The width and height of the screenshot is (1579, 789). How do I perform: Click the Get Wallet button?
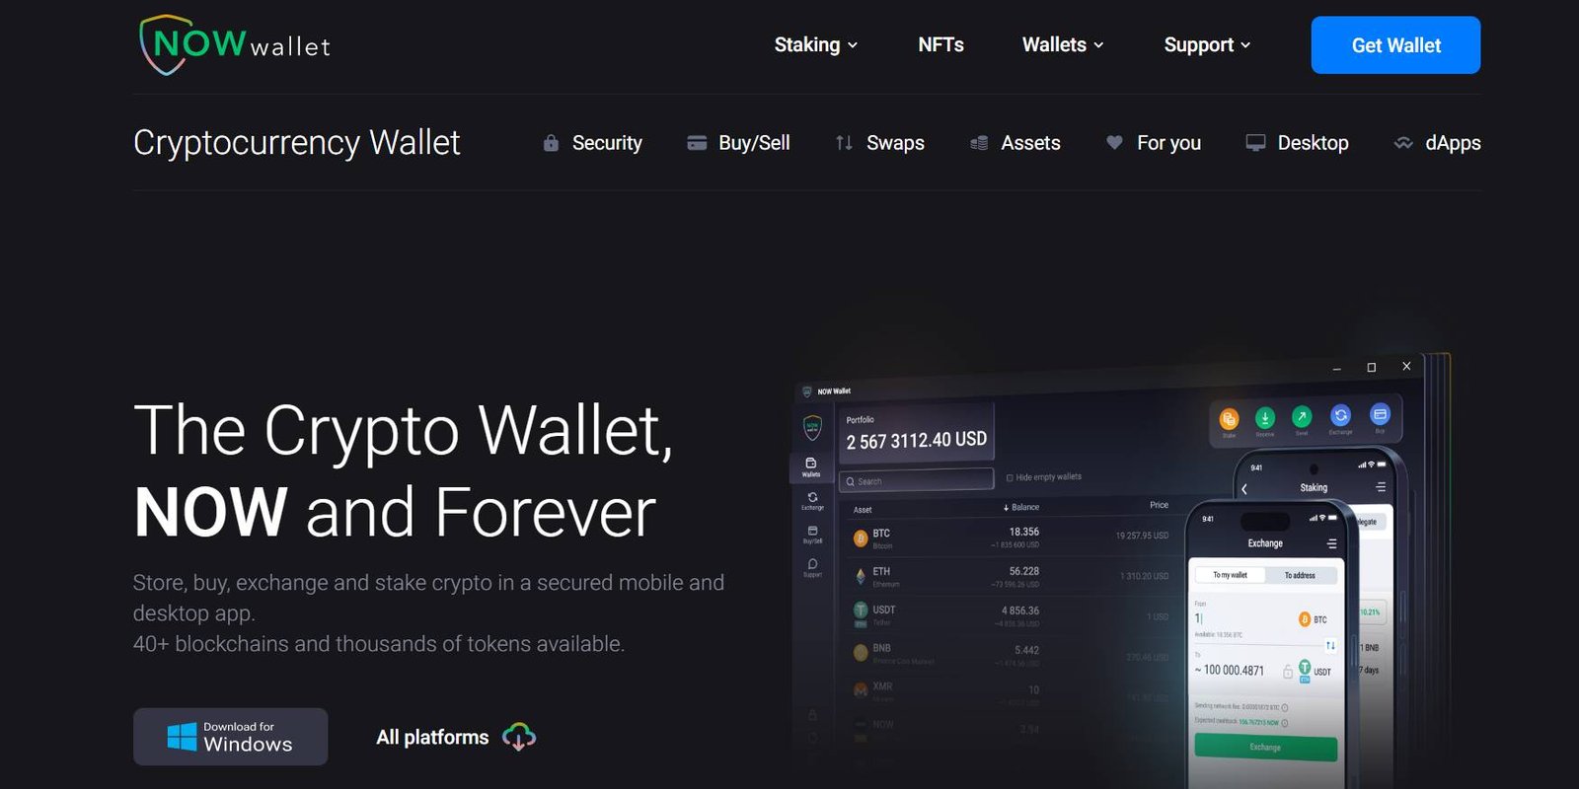tap(1395, 45)
